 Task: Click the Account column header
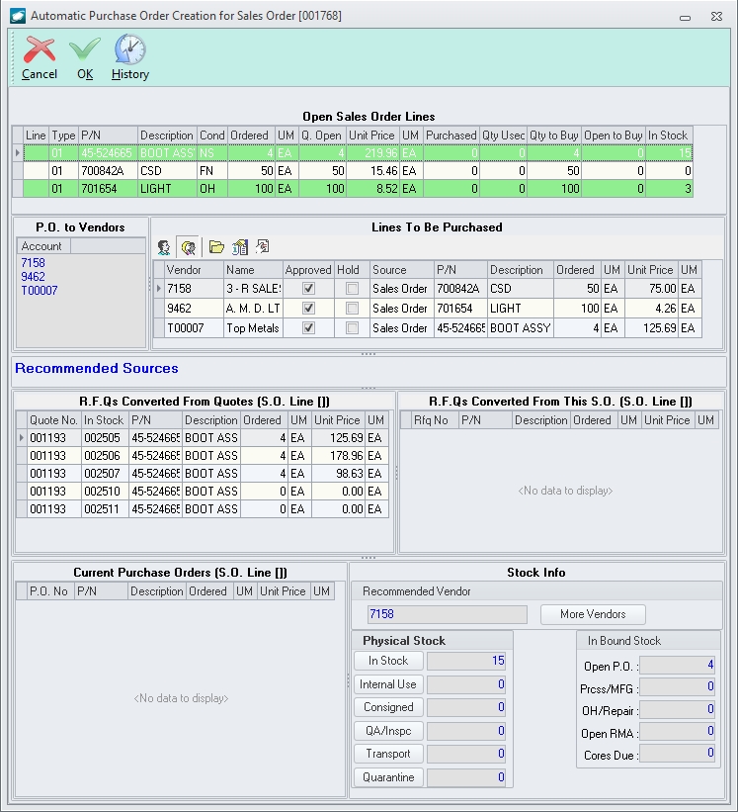click(43, 246)
